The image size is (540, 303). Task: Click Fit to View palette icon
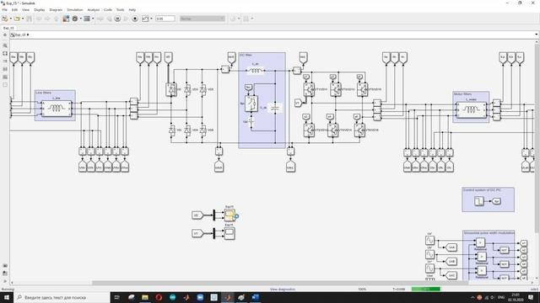tap(5, 54)
